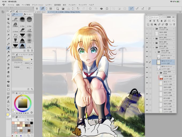This screenshot has height=137, width=182.
Task: Expand folder 5 copy chevron
Action: tap(154, 38)
